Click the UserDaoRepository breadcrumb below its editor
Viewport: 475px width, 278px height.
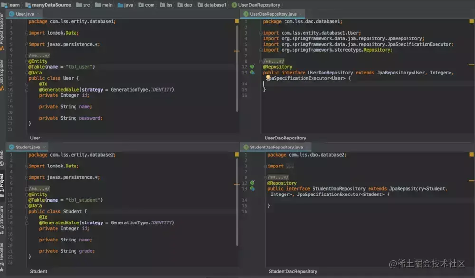[285, 138]
